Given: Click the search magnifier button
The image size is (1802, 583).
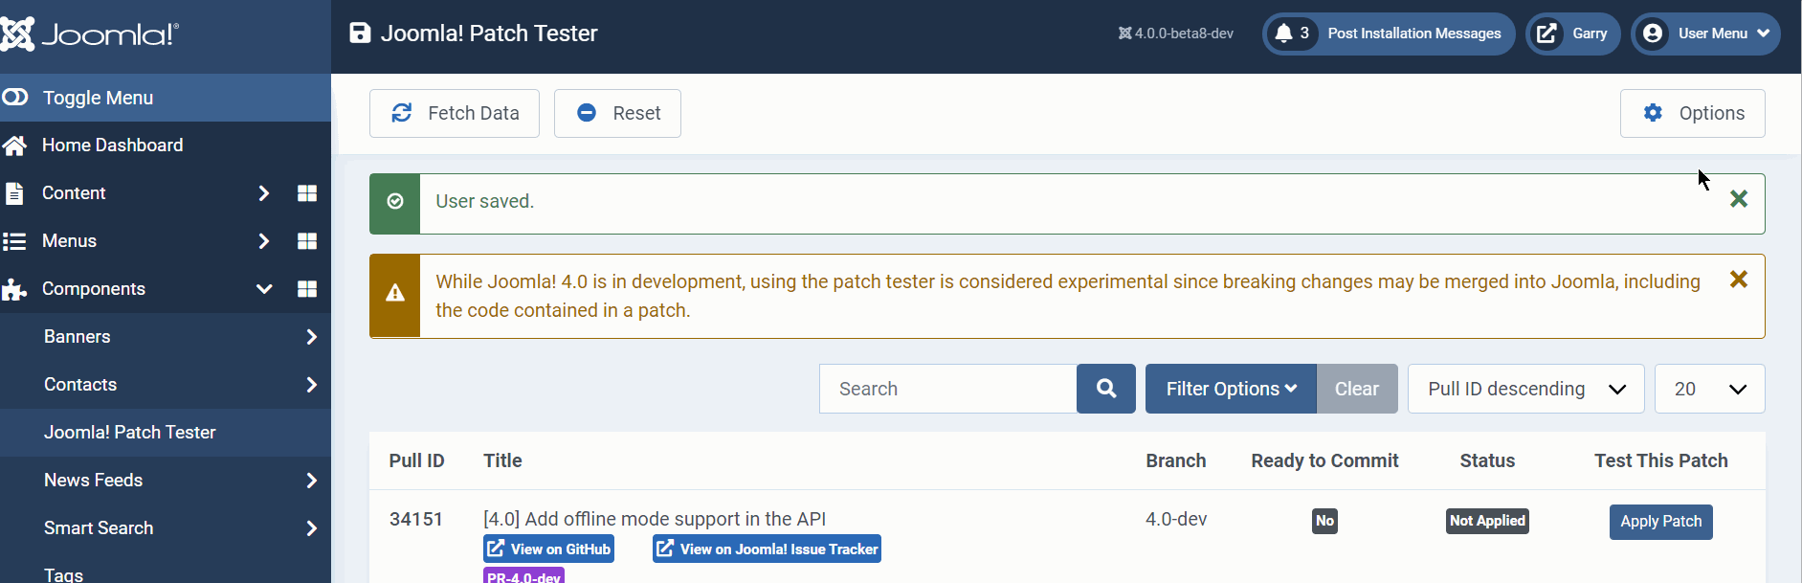Looking at the screenshot, I should 1106,389.
